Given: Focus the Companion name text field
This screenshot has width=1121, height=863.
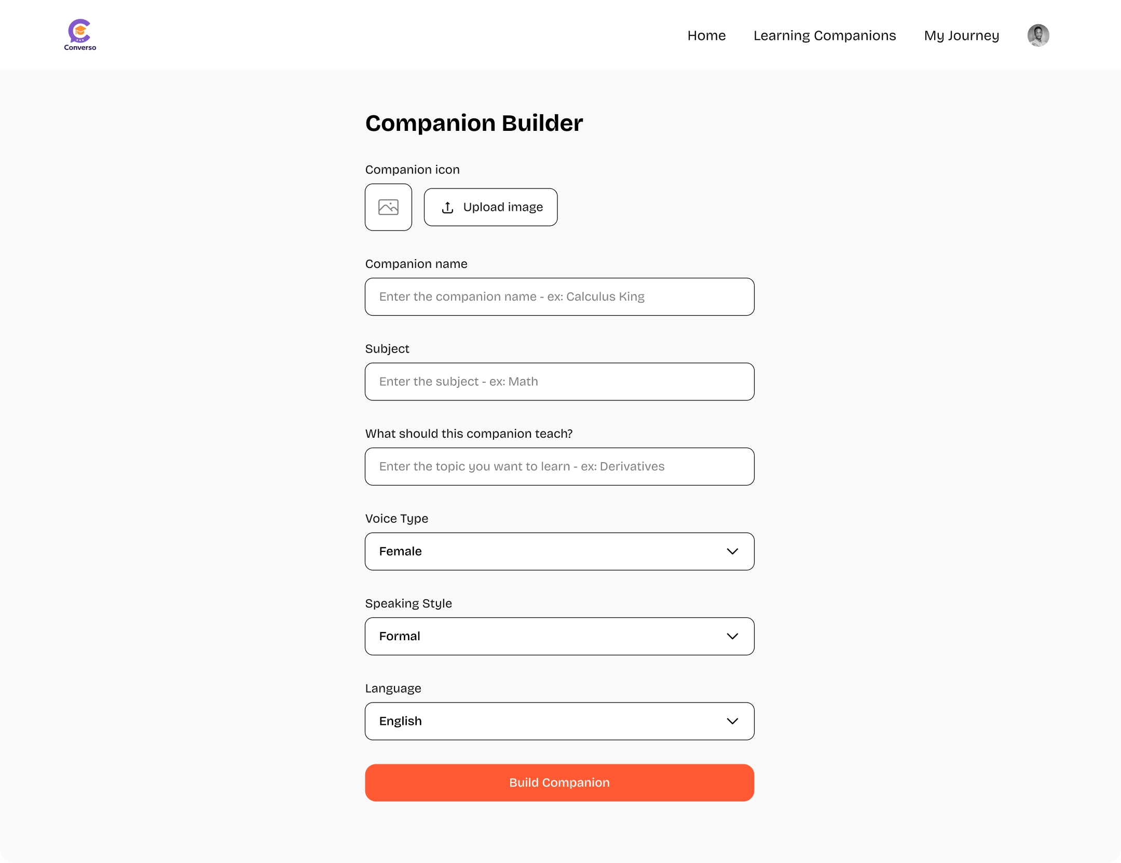Looking at the screenshot, I should click(x=559, y=297).
